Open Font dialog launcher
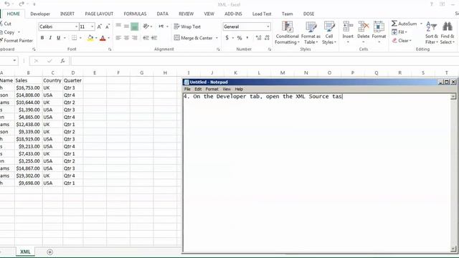The width and height of the screenshot is (459, 258). pos(110,49)
